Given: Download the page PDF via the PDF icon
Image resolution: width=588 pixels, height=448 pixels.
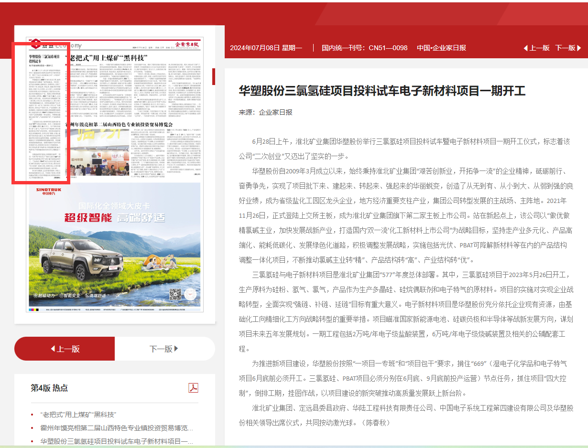Looking at the screenshot, I should (193, 387).
